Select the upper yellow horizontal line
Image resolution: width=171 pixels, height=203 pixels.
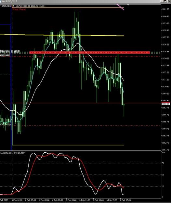click(x=62, y=35)
